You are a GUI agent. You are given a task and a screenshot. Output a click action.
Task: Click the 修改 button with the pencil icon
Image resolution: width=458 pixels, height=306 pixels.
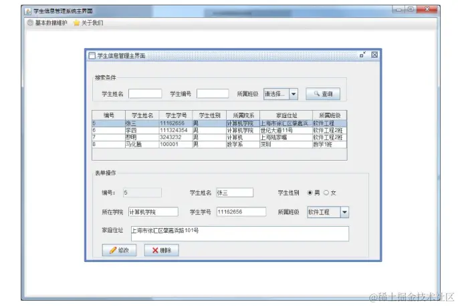(119, 250)
